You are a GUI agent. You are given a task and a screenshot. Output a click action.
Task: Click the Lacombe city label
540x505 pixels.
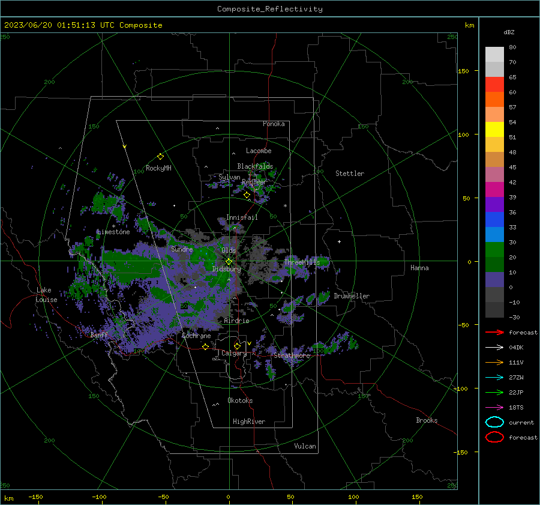coord(259,151)
